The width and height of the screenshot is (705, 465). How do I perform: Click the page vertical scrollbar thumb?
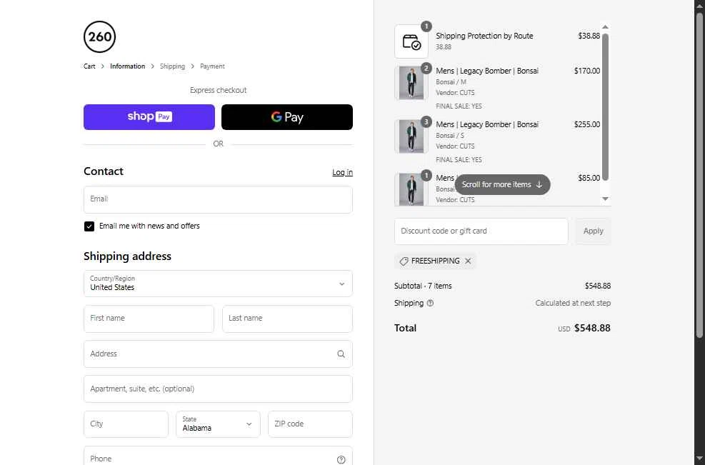click(699, 176)
